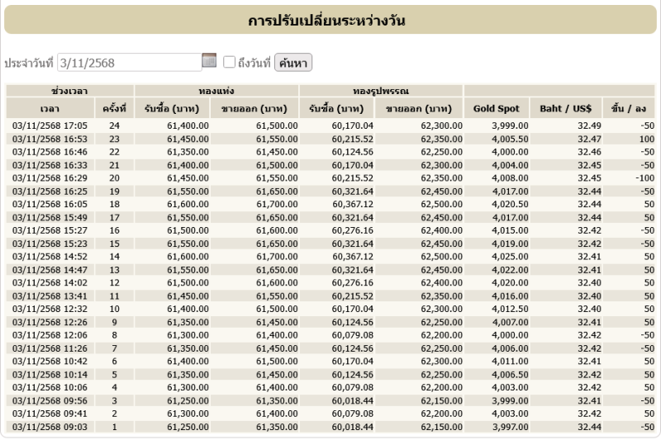Enable the ถึงวันที่ date range checkbox
This screenshot has height=440, width=661.
click(x=229, y=62)
